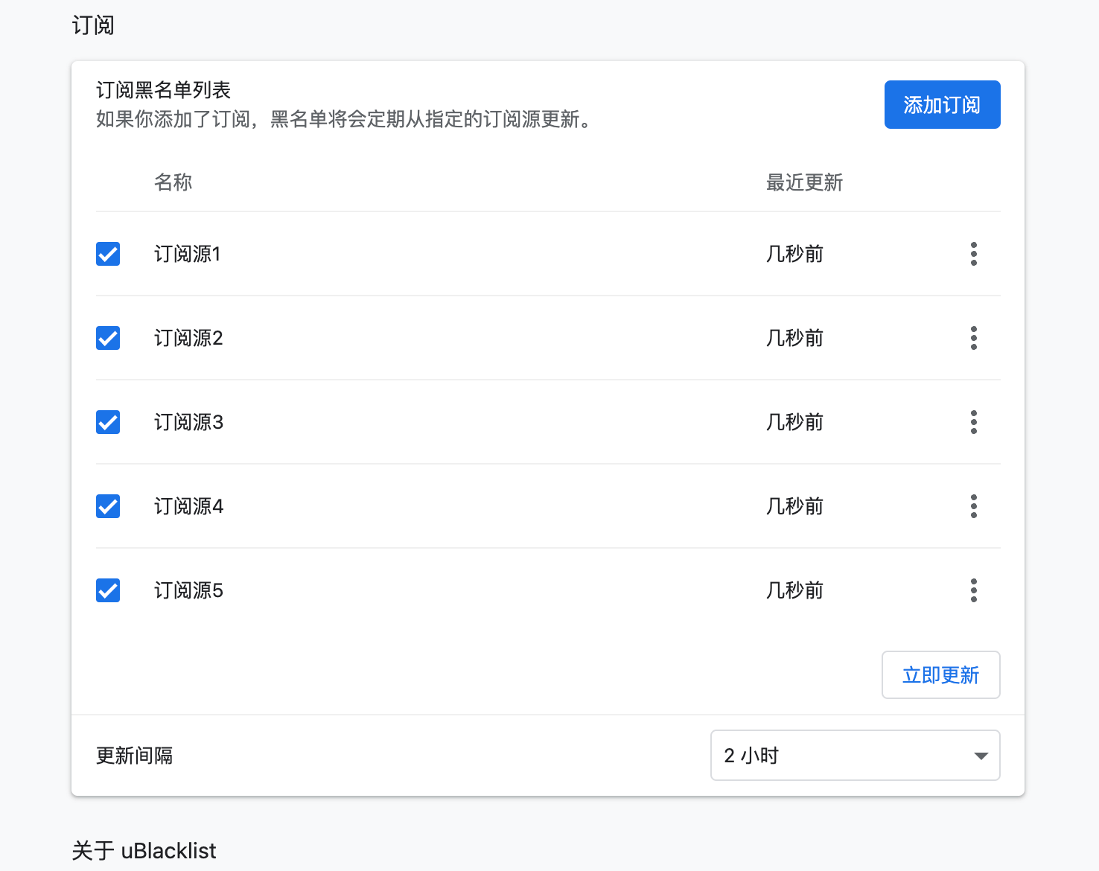Select the 名称 column header
The width and height of the screenshot is (1099, 871).
pos(173,182)
